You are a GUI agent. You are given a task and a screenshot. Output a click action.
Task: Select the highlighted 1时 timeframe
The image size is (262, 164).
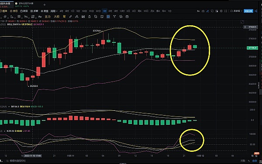[x=105, y=11]
